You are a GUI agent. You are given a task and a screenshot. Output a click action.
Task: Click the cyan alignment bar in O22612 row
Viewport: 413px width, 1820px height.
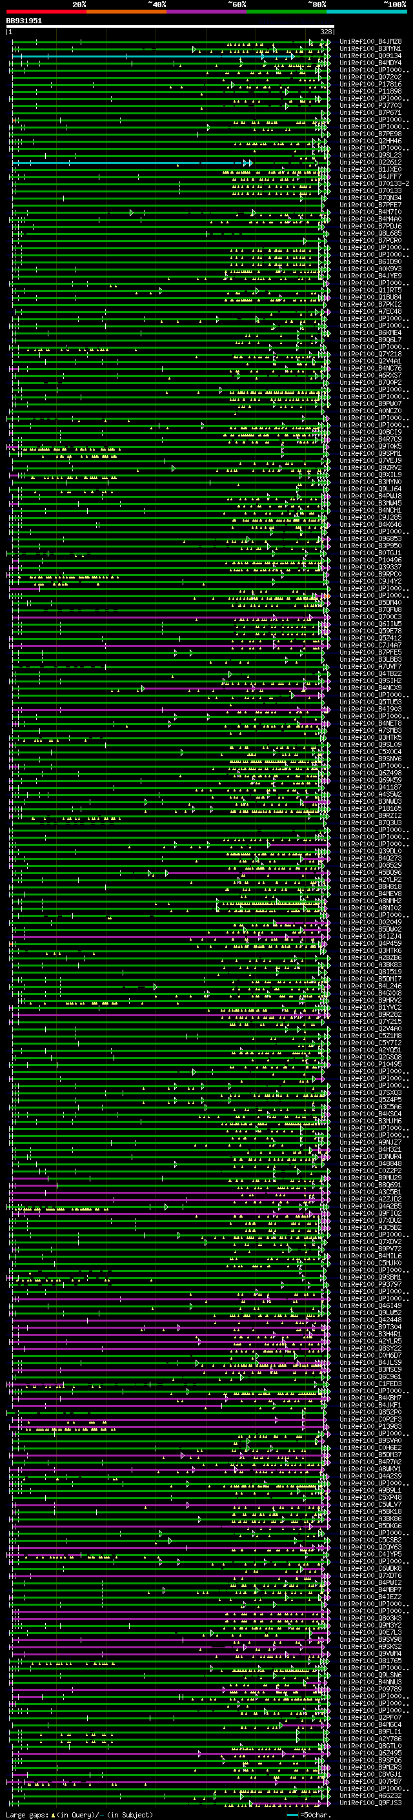[132, 163]
